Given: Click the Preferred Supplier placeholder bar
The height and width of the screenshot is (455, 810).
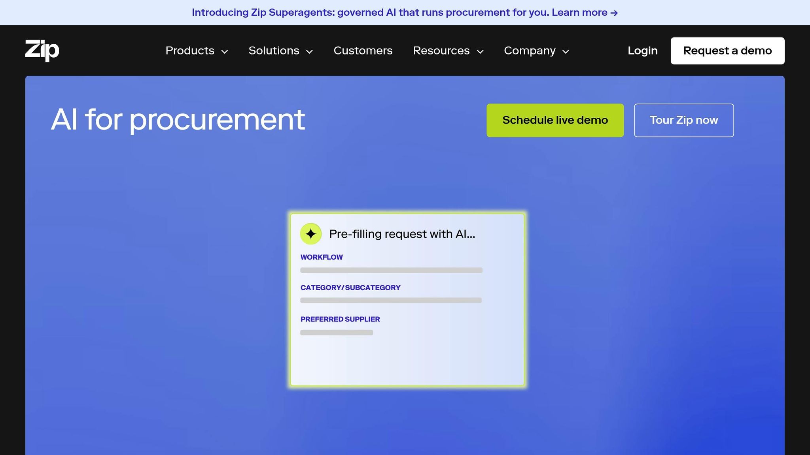Looking at the screenshot, I should pyautogui.click(x=337, y=333).
